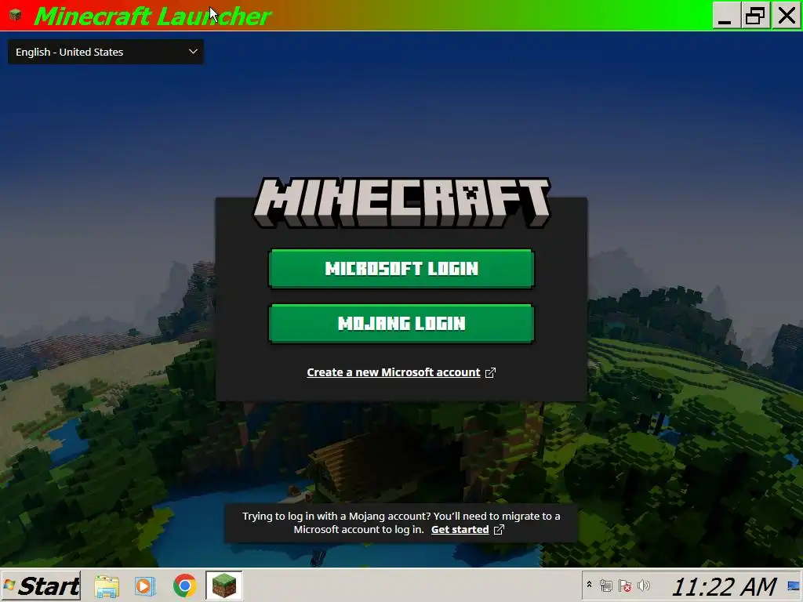Image resolution: width=803 pixels, height=602 pixels.
Task: Launch the media player taskbar icon
Action: [x=145, y=586]
